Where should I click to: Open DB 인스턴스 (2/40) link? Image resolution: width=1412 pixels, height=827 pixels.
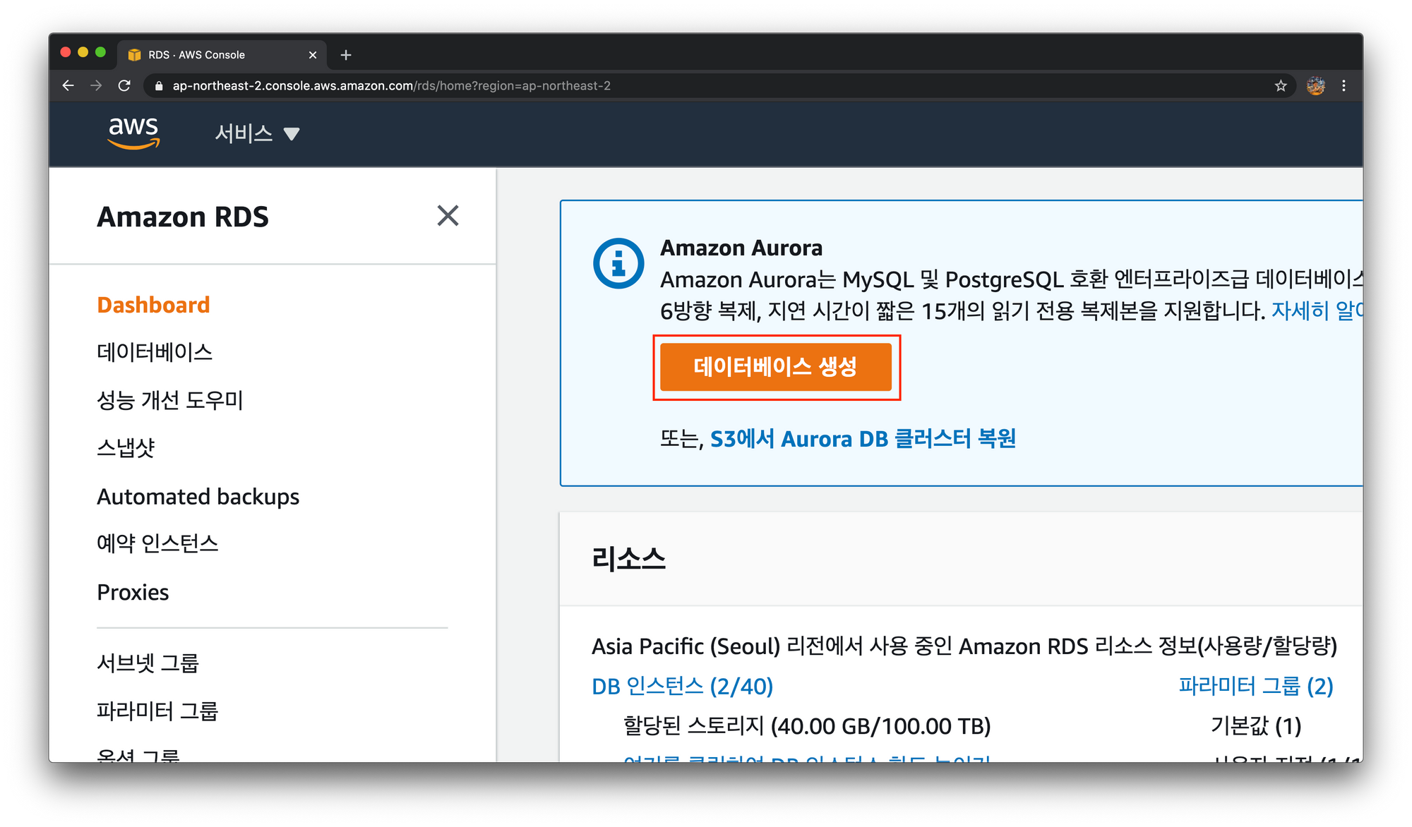pyautogui.click(x=682, y=686)
